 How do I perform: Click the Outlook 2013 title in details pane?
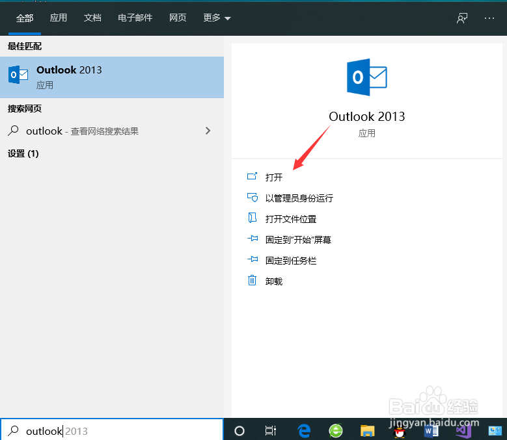pyautogui.click(x=366, y=116)
